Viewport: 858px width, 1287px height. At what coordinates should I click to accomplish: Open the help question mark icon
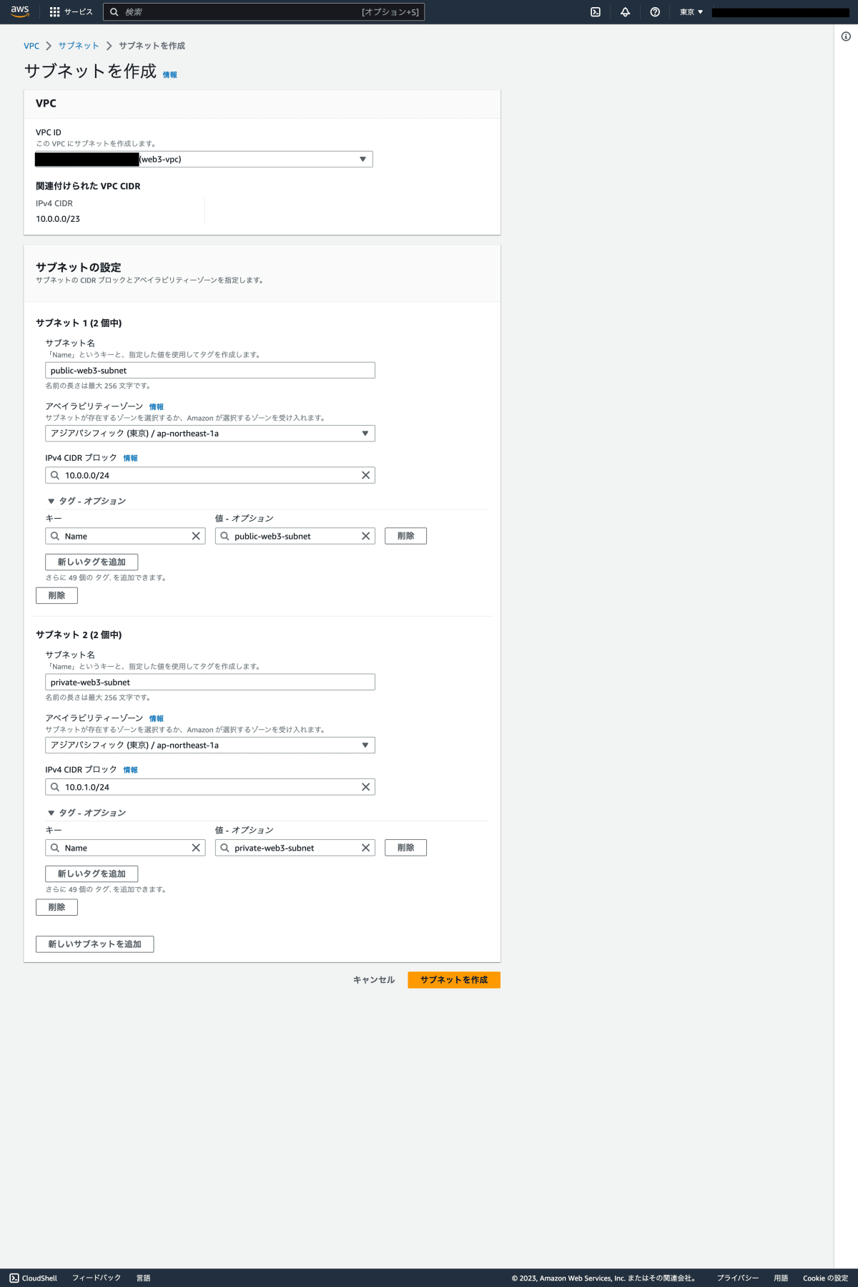[655, 12]
